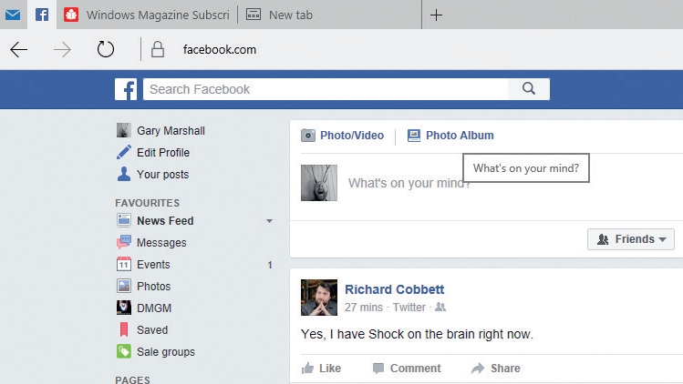683x384 pixels.
Task: Expand the News Feed dropdown arrow
Action: (270, 221)
